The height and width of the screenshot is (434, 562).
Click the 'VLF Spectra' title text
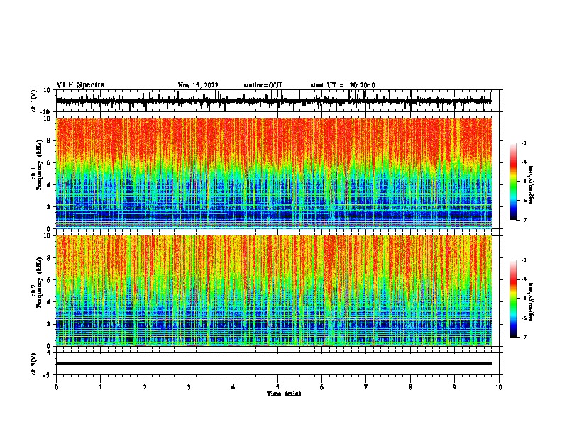tap(80, 85)
